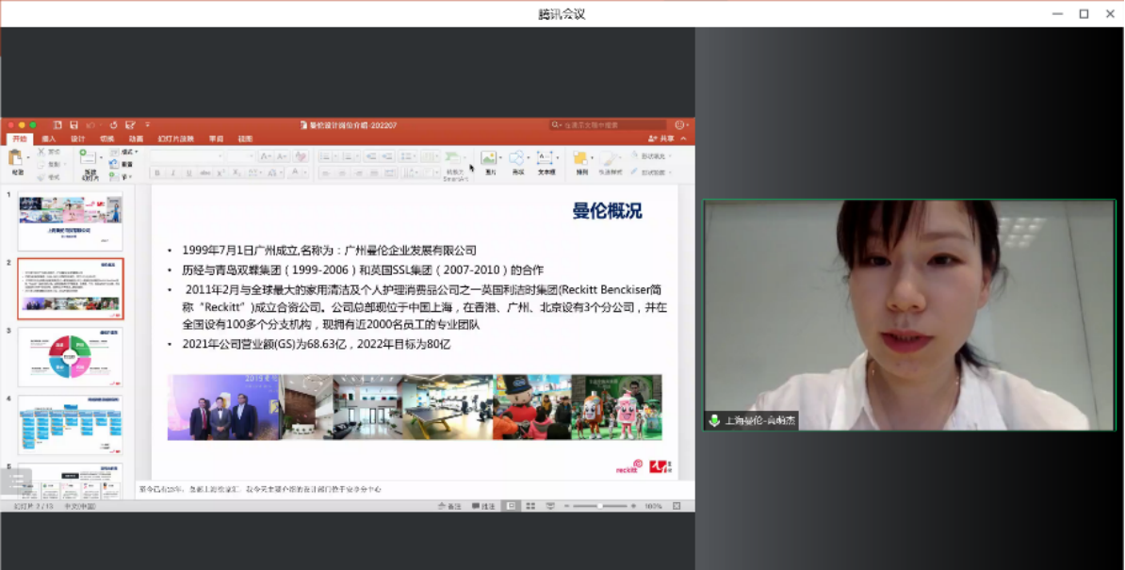Click the zoom out minus icon
This screenshot has width=1125, height=570.
coord(567,506)
